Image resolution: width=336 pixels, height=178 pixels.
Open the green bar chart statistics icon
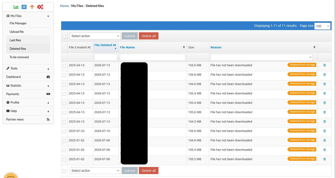coord(16,7)
